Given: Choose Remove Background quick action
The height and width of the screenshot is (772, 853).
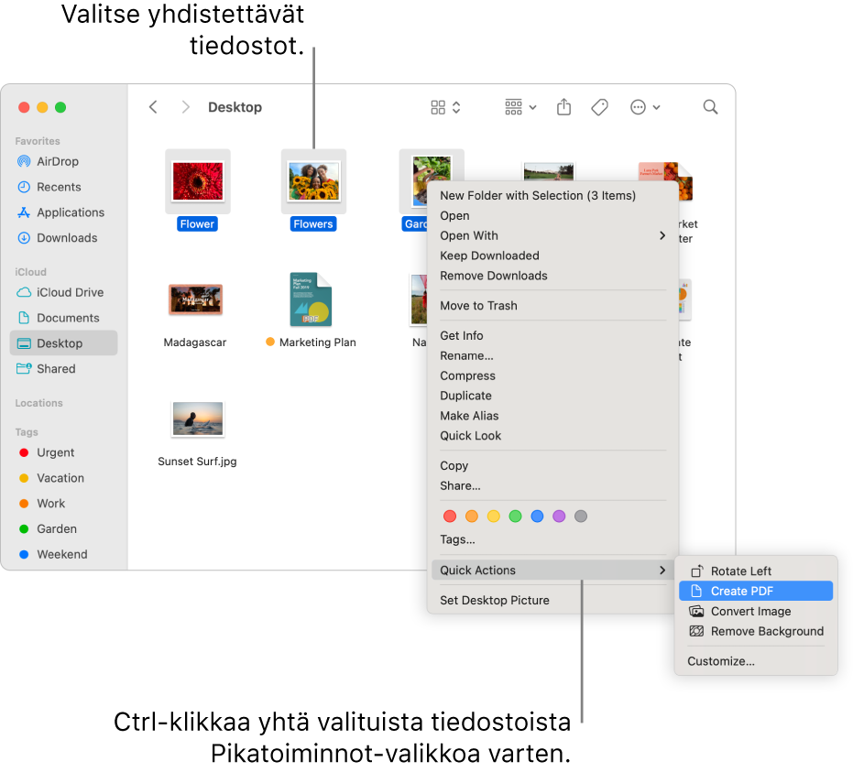Looking at the screenshot, I should tap(756, 631).
